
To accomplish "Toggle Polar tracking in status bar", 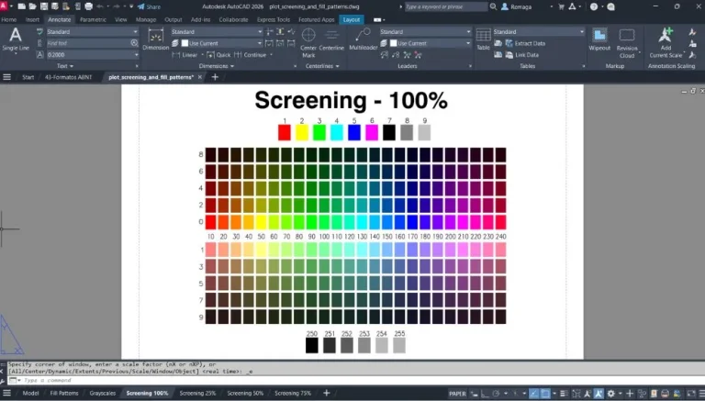I will pos(496,394).
